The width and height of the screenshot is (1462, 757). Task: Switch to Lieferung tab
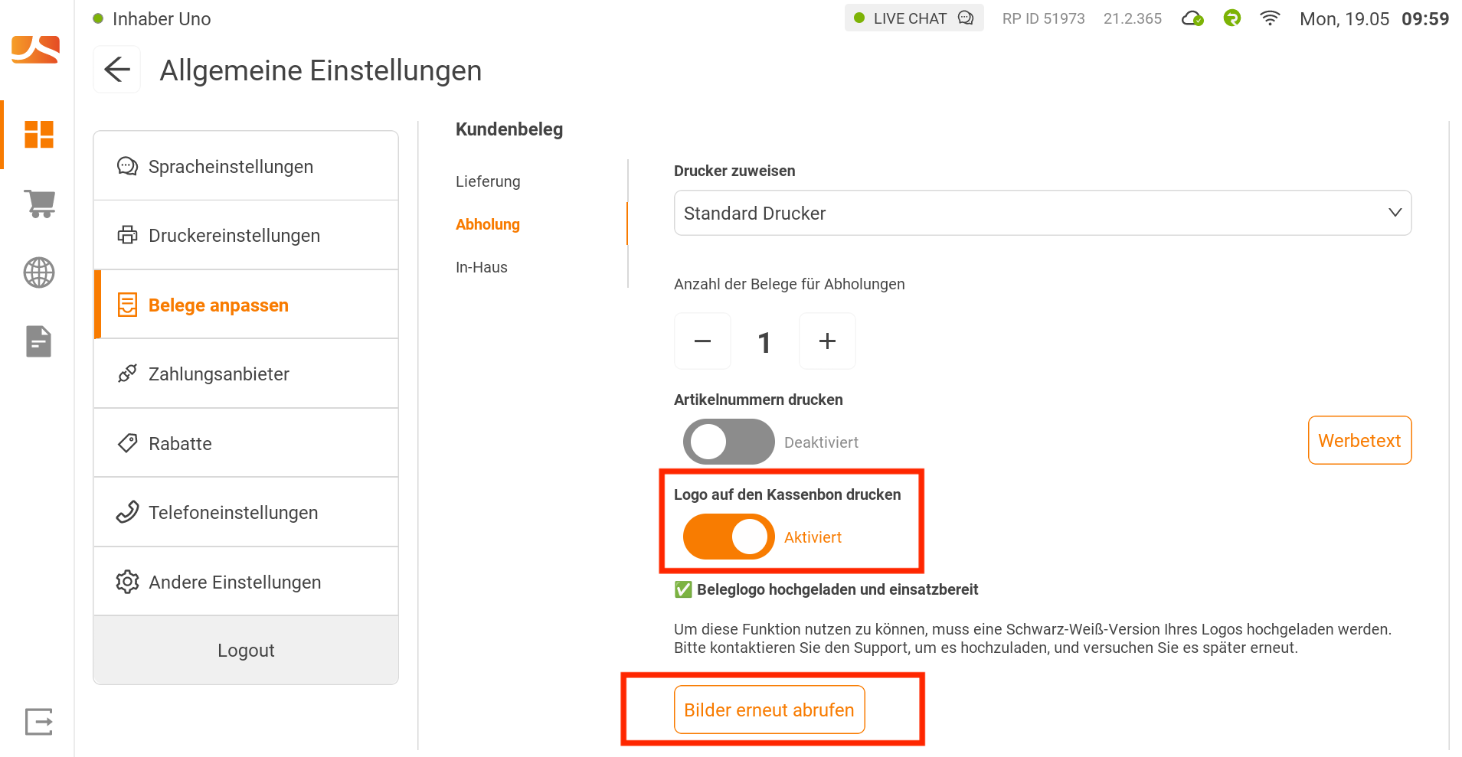488,181
